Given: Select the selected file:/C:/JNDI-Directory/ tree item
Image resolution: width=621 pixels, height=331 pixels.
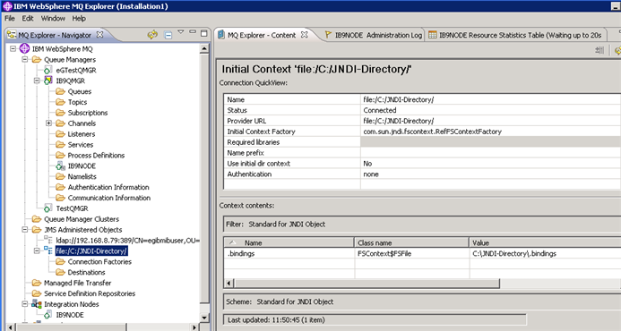Looking at the screenshot, I should click(x=91, y=251).
